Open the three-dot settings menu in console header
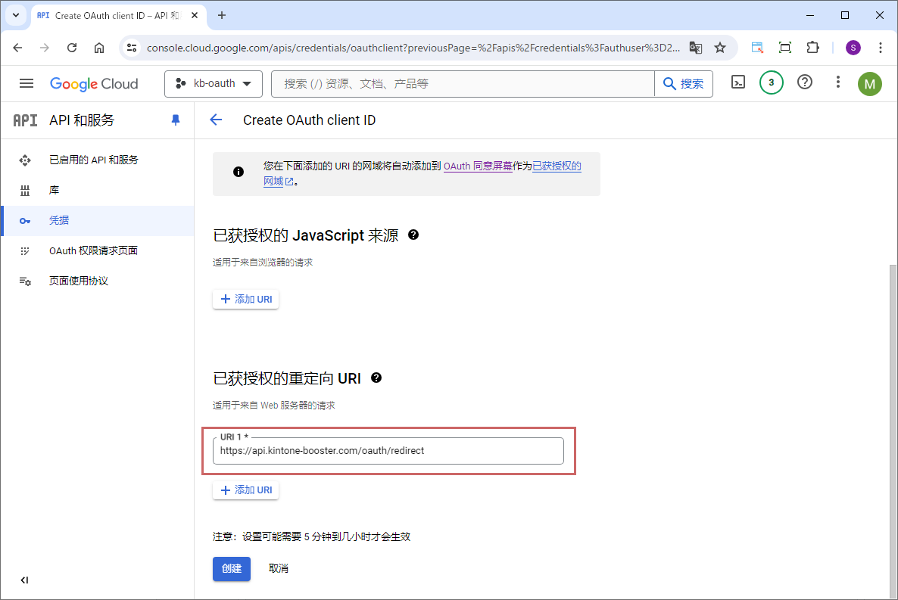This screenshot has height=600, width=898. coord(837,83)
